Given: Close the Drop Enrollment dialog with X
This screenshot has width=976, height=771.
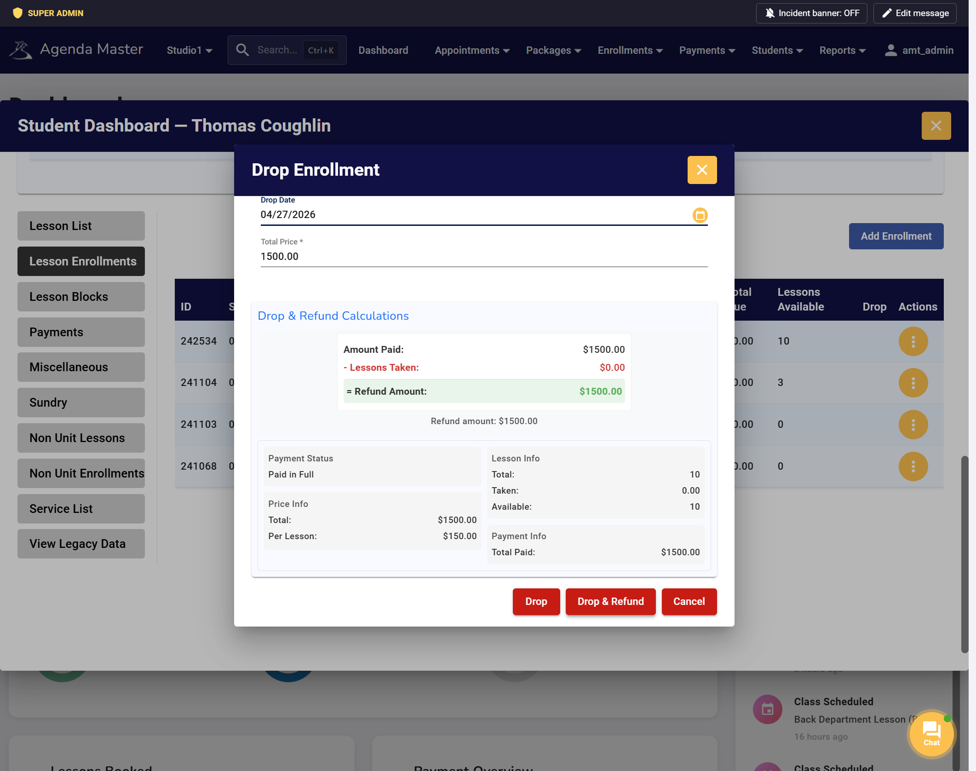Looking at the screenshot, I should (x=702, y=170).
